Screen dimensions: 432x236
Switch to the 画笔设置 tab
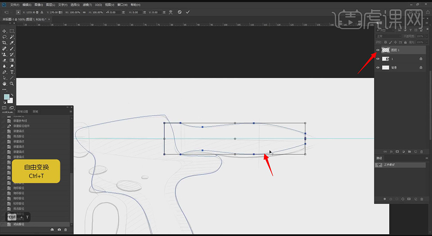(23, 112)
